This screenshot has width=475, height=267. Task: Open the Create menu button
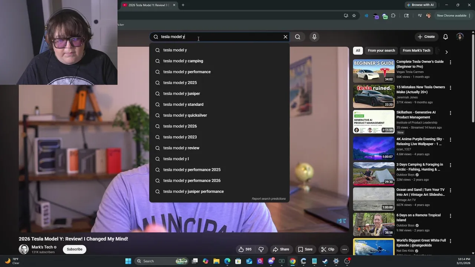(x=426, y=37)
